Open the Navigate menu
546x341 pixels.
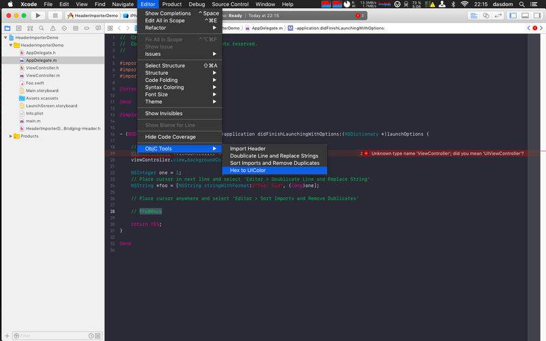(123, 4)
